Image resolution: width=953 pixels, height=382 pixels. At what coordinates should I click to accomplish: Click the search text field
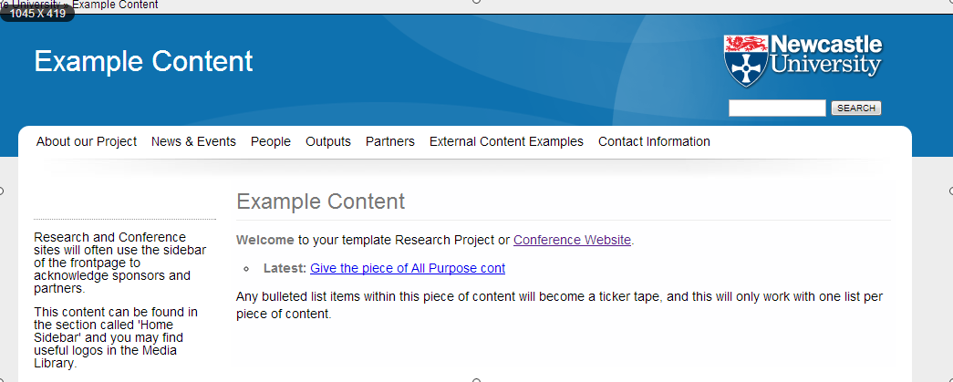point(776,108)
